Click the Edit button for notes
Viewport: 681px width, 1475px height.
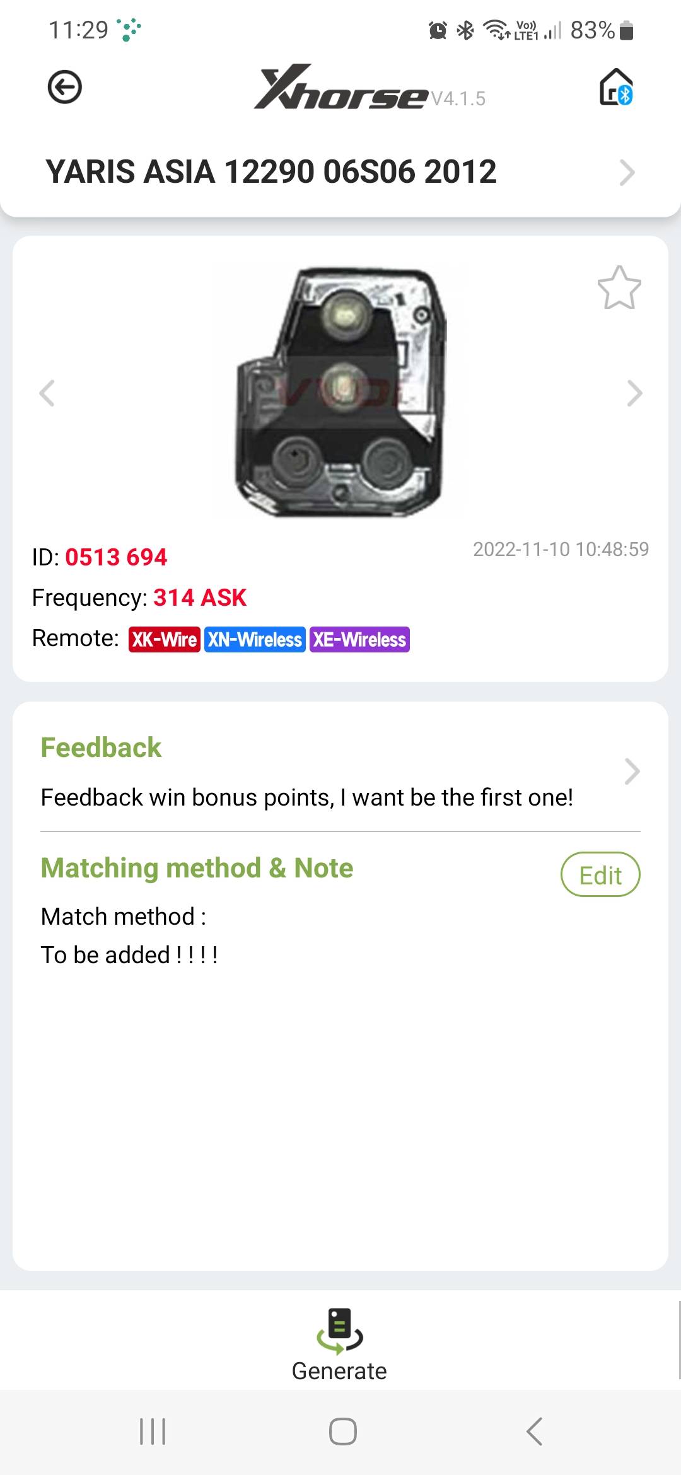click(x=600, y=874)
